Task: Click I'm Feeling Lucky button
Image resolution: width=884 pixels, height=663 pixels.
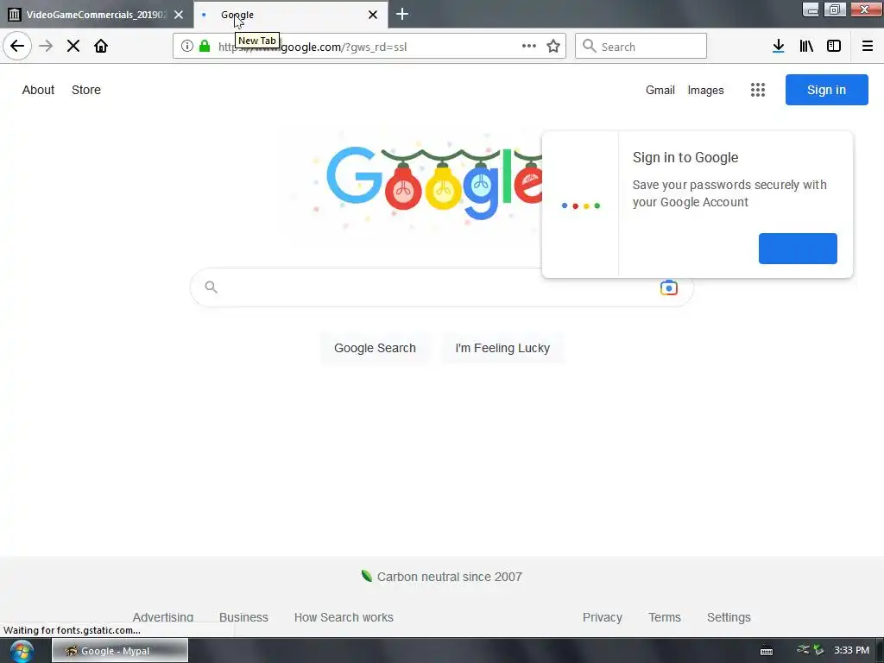Action: [502, 348]
